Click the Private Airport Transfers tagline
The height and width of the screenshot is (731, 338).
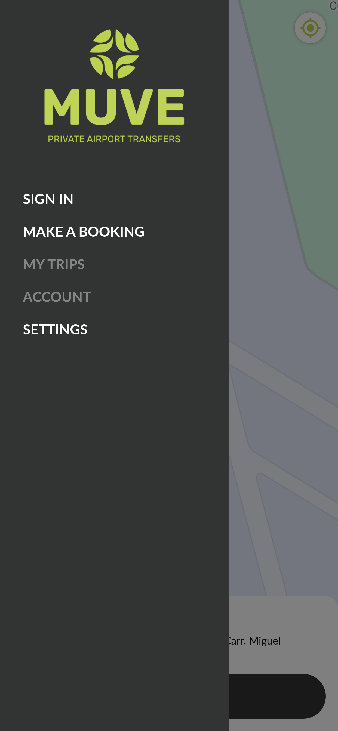[x=114, y=139]
